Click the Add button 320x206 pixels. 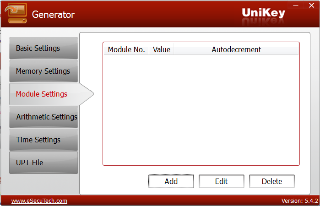pyautogui.click(x=171, y=181)
